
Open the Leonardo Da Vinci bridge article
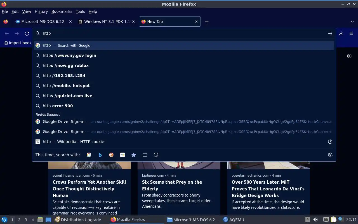(268, 189)
